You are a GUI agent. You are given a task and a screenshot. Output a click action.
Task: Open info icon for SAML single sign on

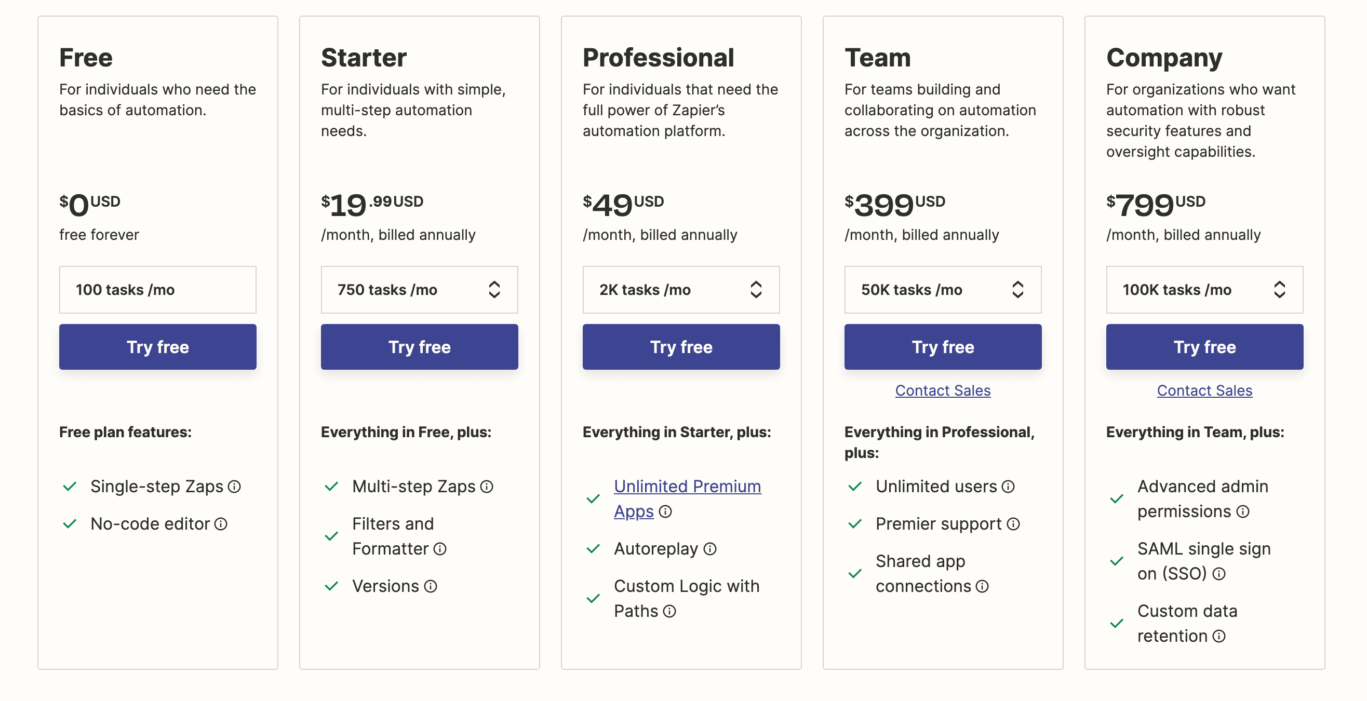pyautogui.click(x=1218, y=574)
